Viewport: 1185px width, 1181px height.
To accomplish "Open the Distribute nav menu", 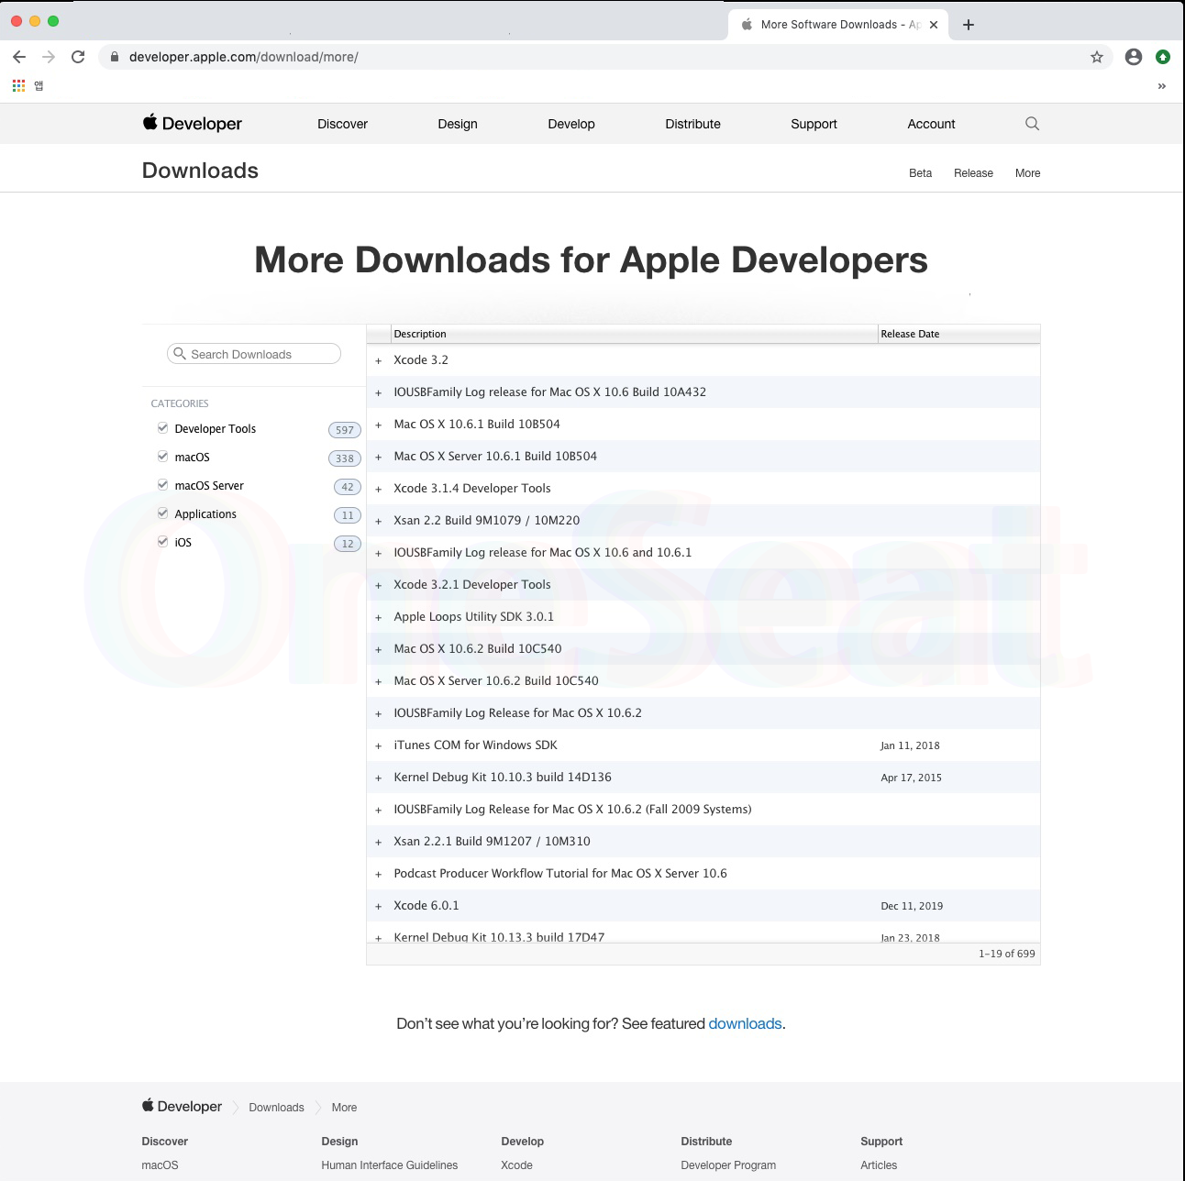I will coord(692,124).
